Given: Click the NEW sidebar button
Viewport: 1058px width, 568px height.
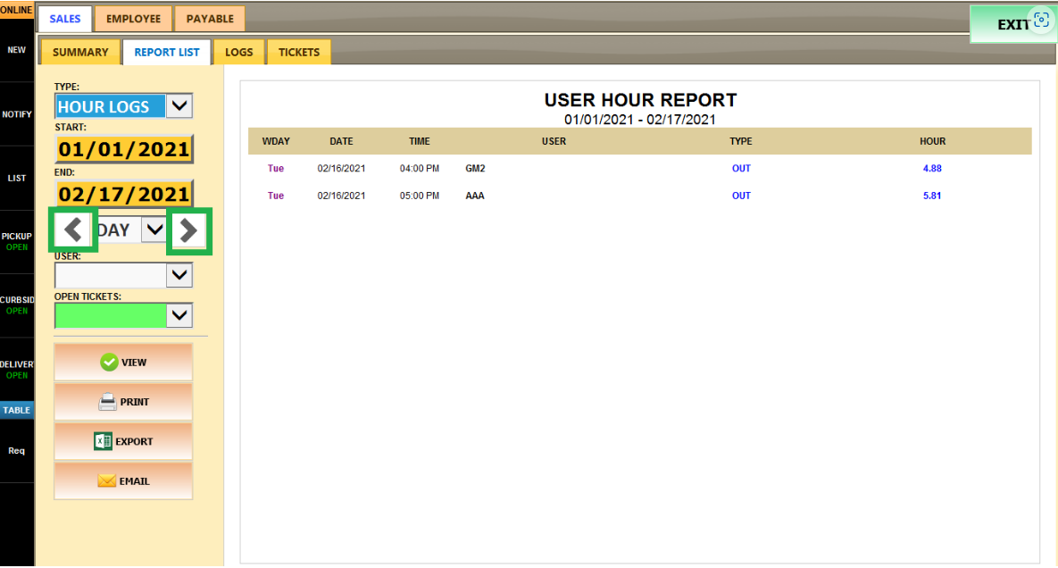Looking at the screenshot, I should [17, 50].
